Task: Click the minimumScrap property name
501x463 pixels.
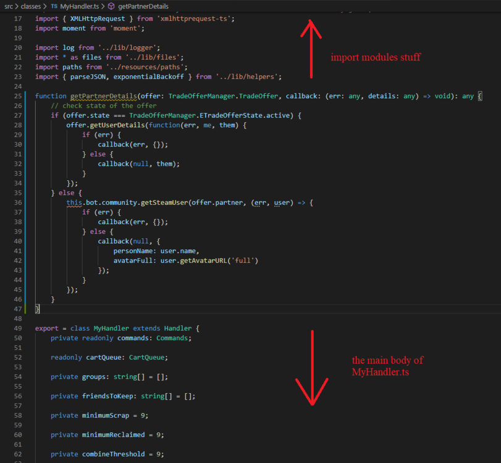Action: click(105, 415)
